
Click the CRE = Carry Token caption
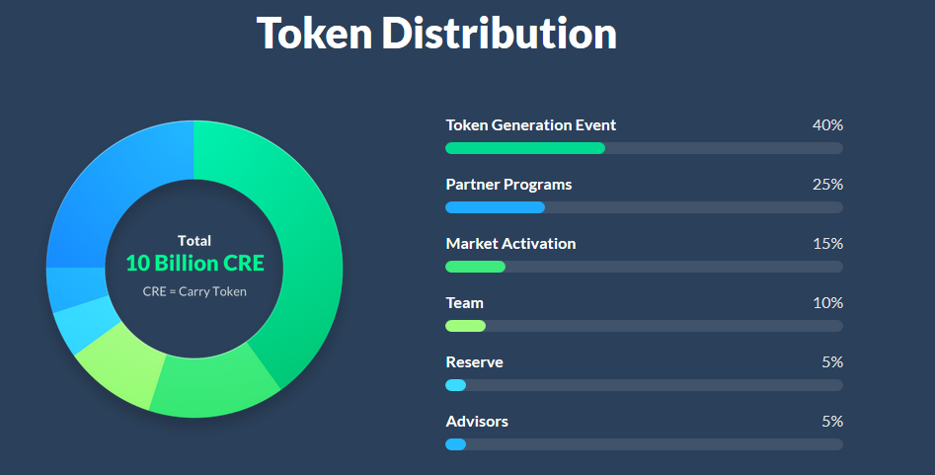click(x=195, y=291)
